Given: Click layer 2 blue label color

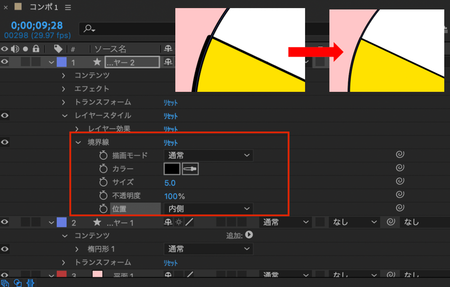Looking at the screenshot, I should pyautogui.click(x=62, y=223).
